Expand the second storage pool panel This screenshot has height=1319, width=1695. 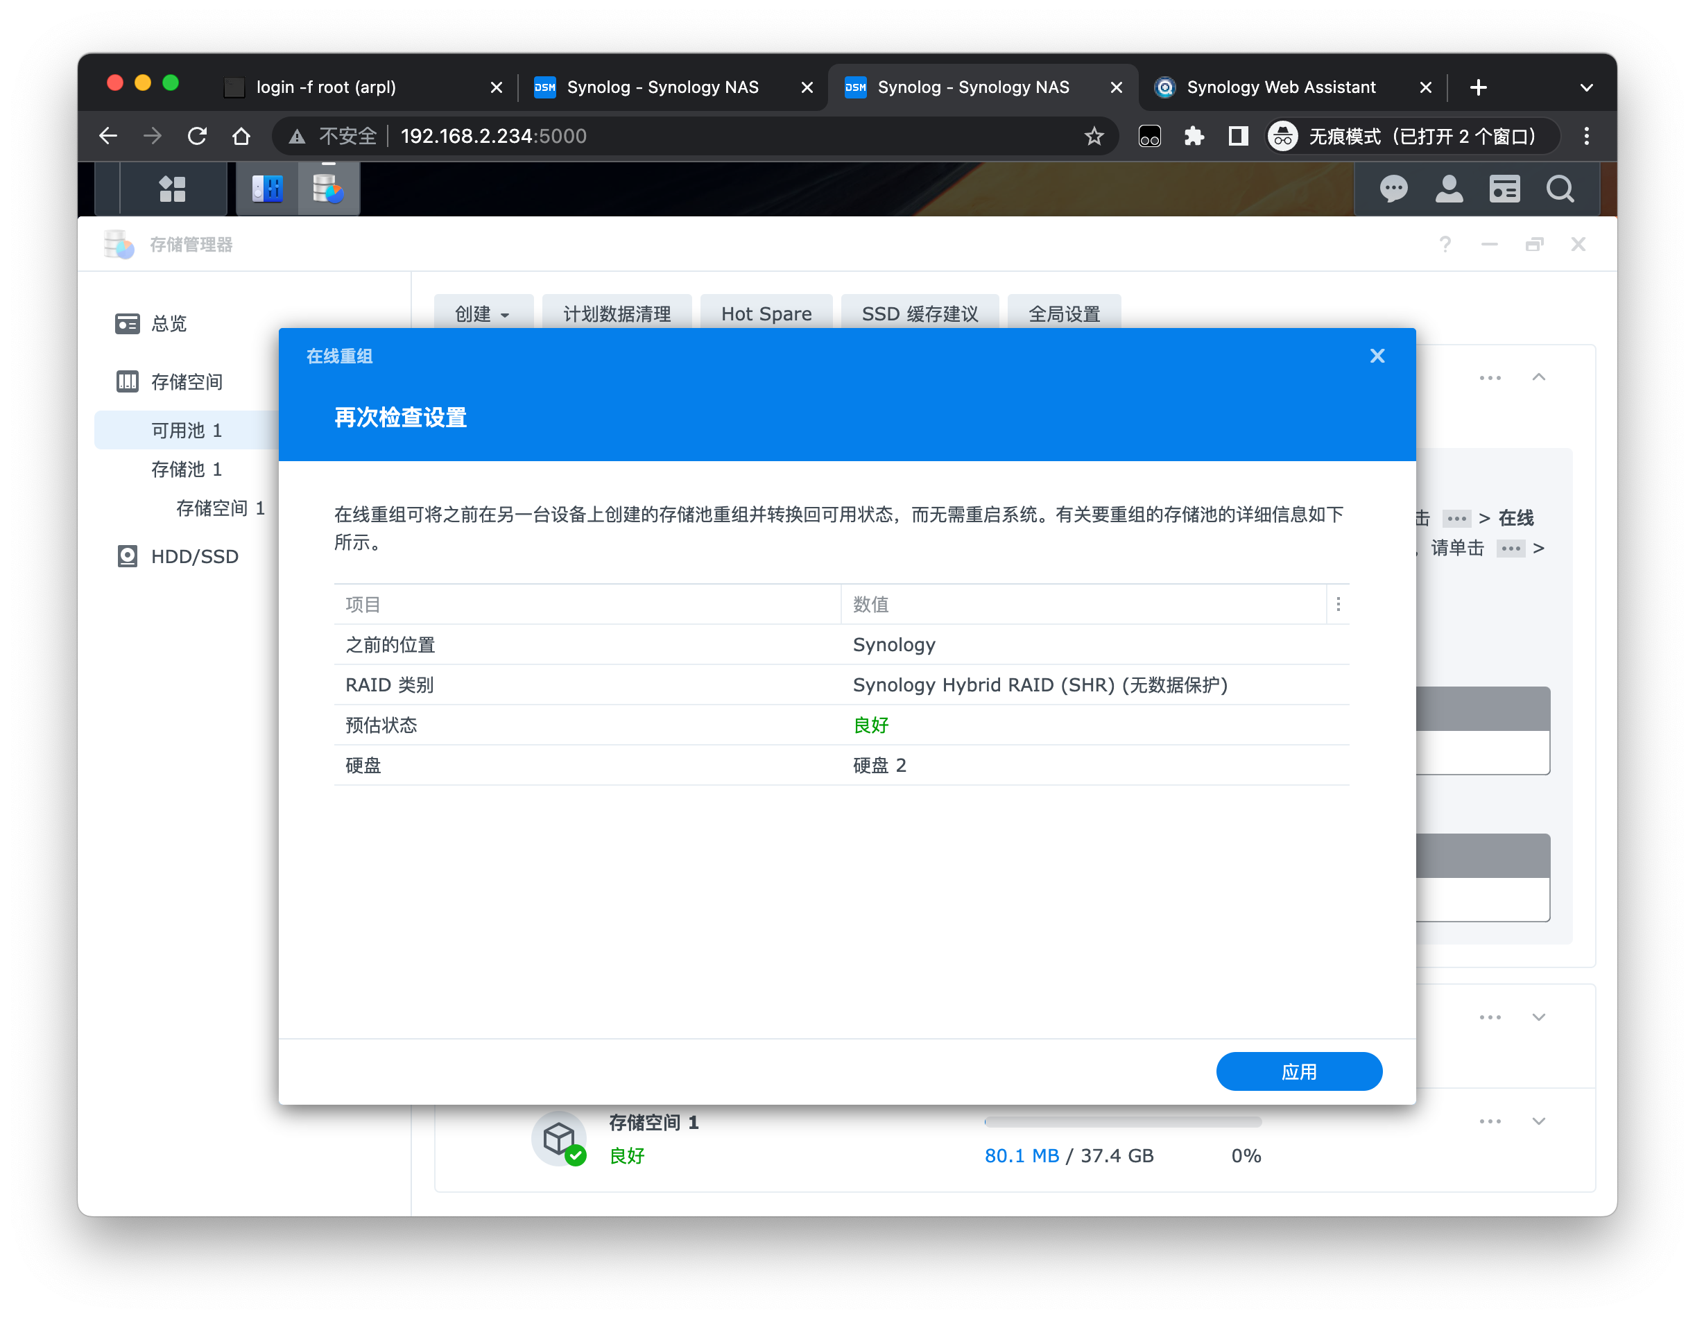pyautogui.click(x=1538, y=1017)
